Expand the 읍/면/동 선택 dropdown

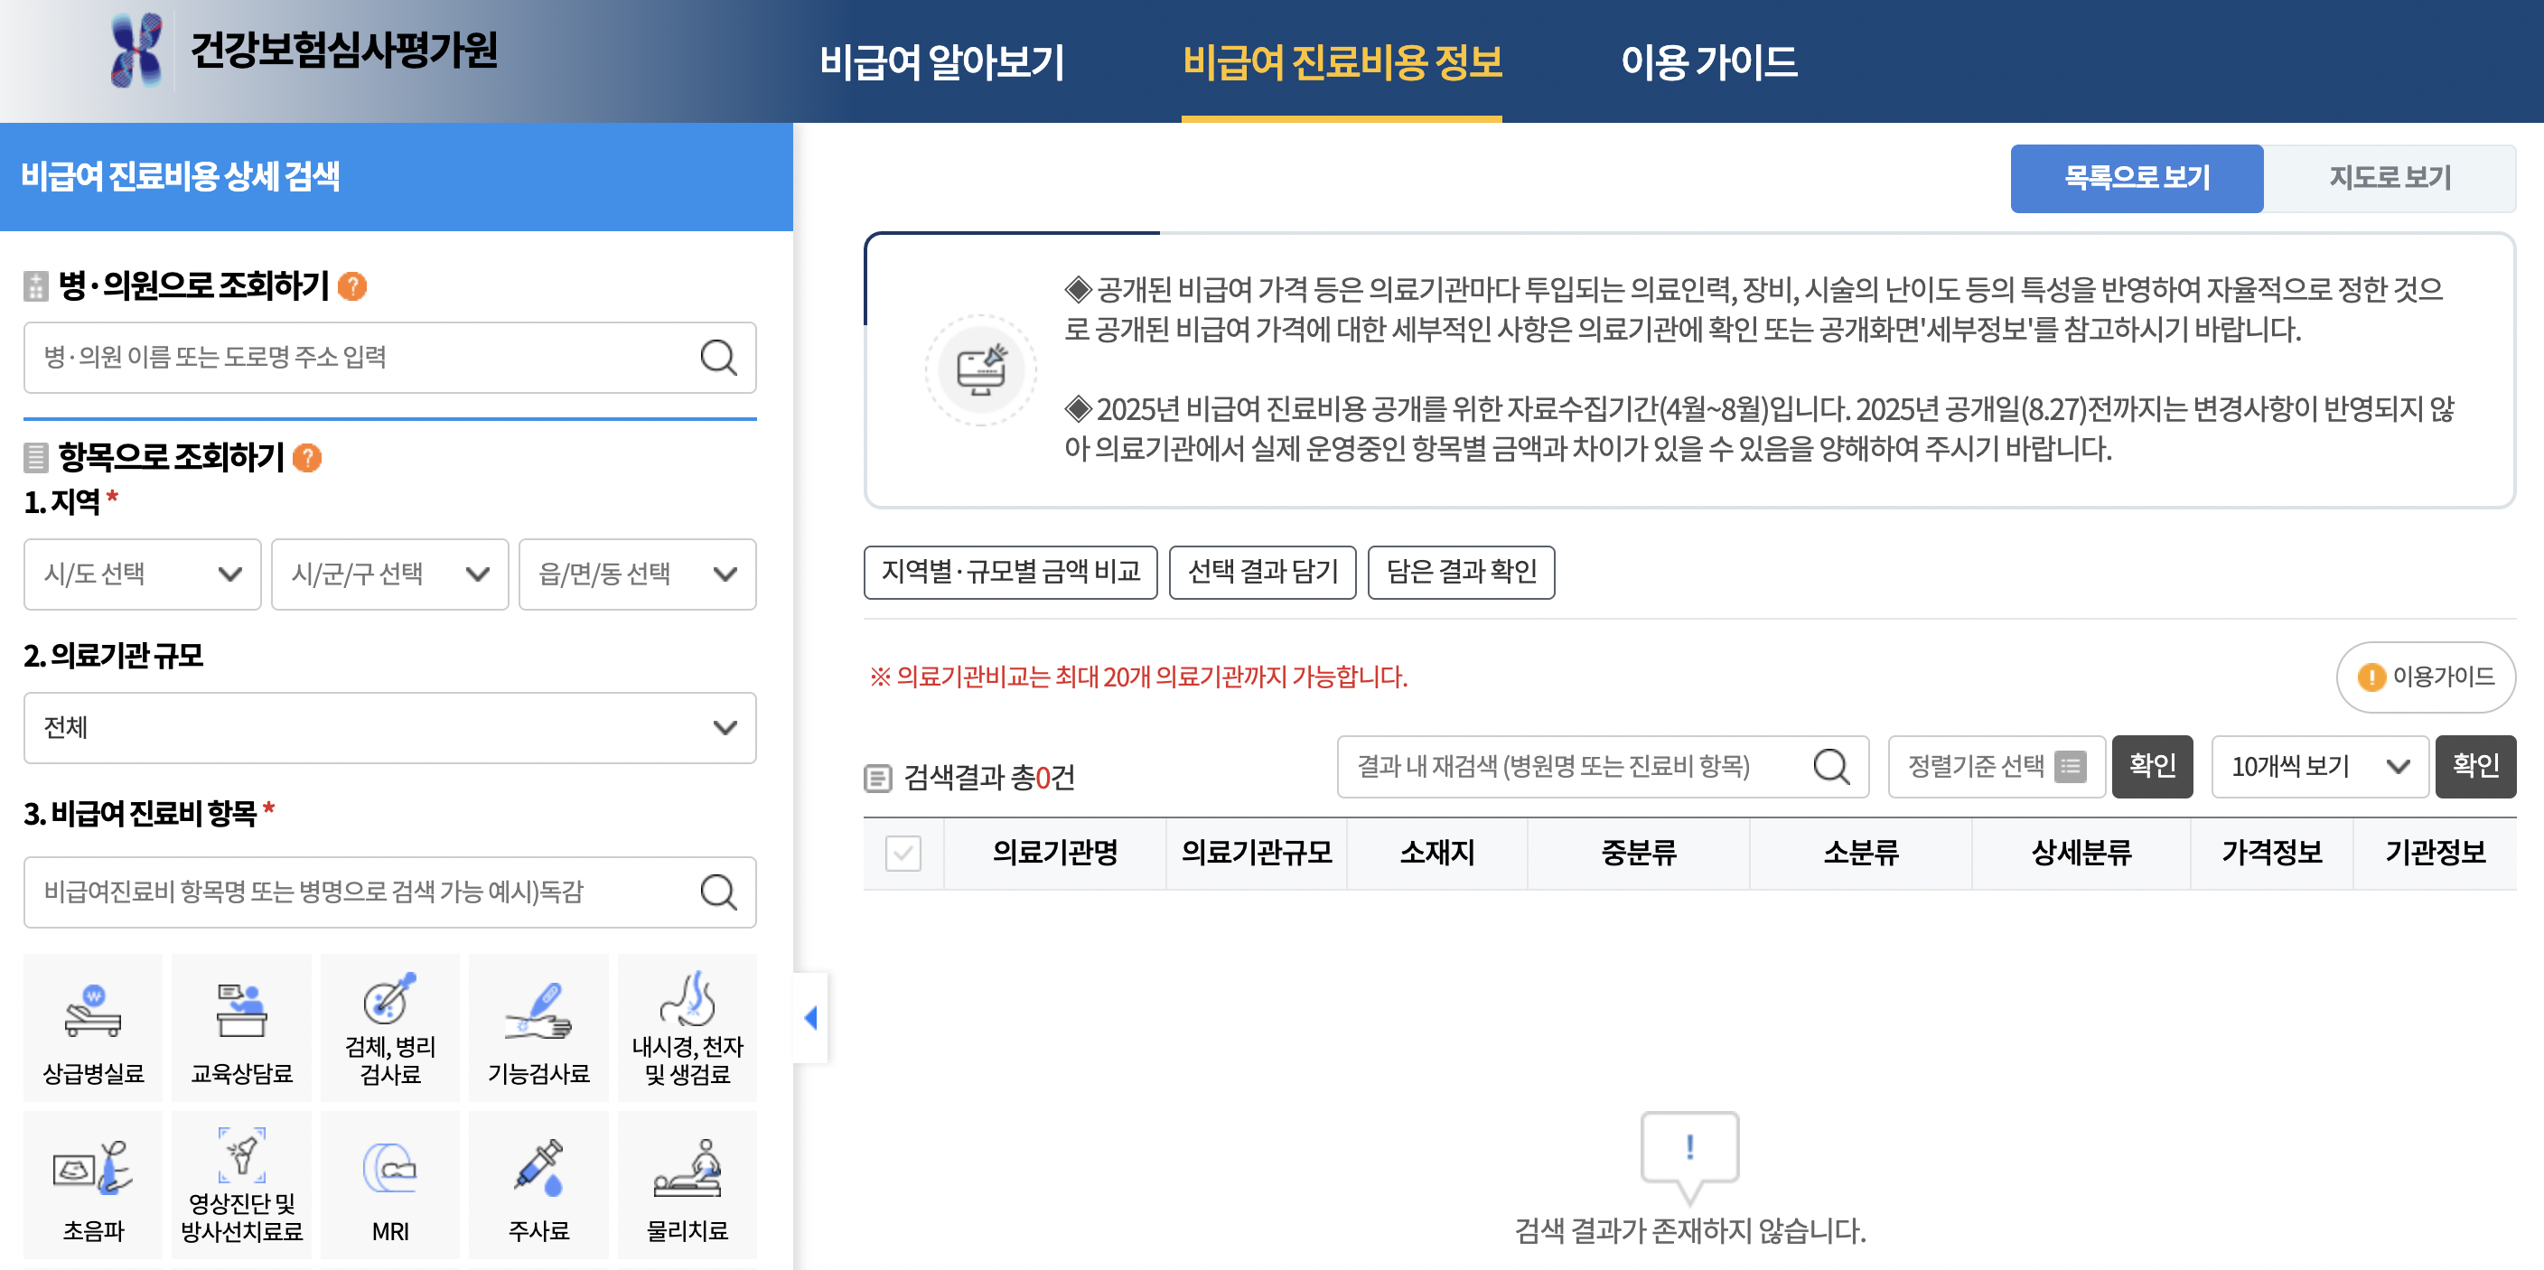[637, 574]
